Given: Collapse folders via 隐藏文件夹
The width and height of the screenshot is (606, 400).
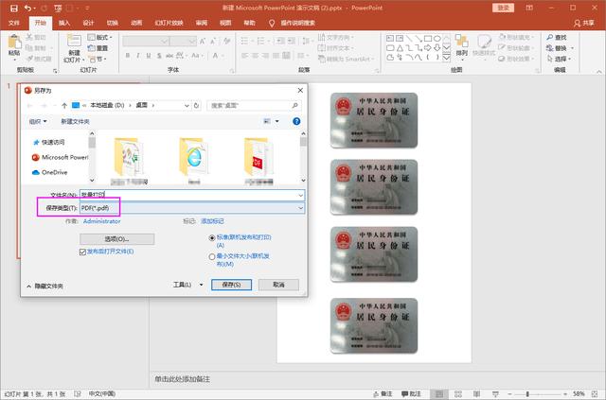Looking at the screenshot, I should [45, 285].
